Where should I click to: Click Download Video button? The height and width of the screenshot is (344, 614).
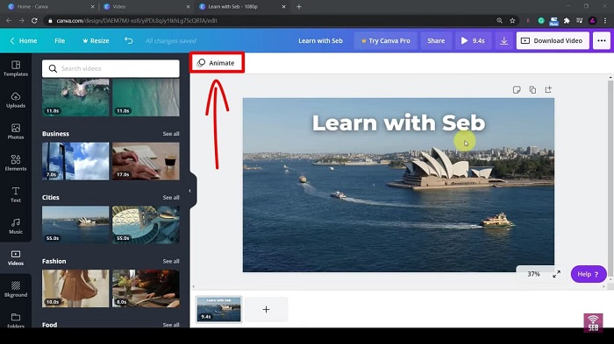pyautogui.click(x=553, y=40)
